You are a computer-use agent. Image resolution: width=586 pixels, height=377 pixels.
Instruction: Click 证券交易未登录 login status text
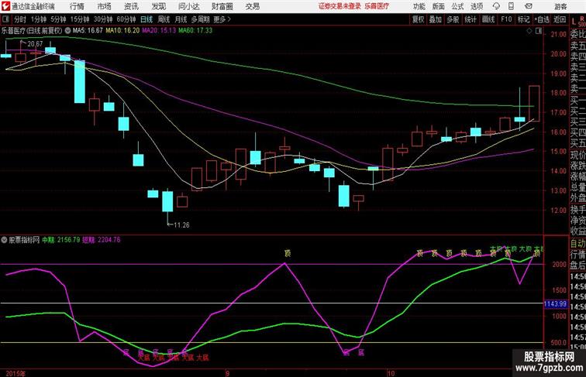[x=340, y=6]
